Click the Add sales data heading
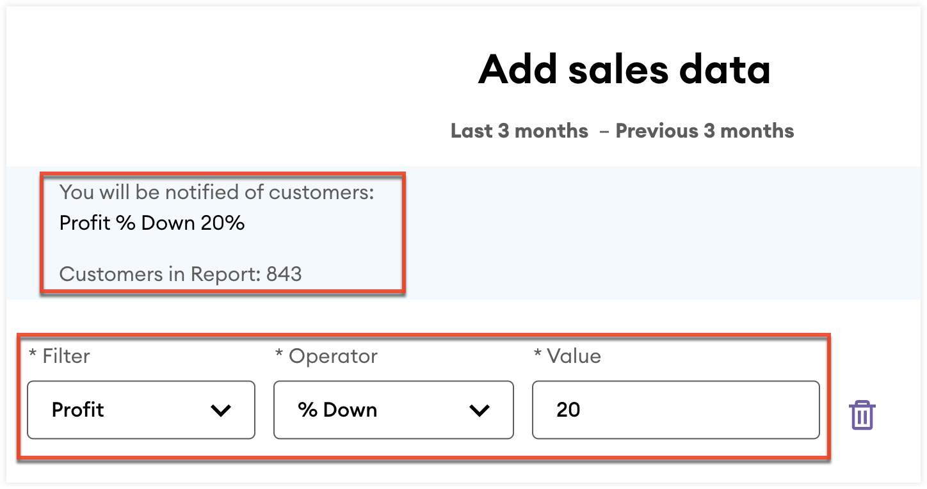The height and width of the screenshot is (489, 927). 624,69
